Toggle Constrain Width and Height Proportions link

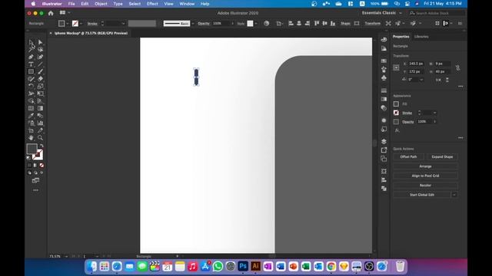(x=458, y=67)
